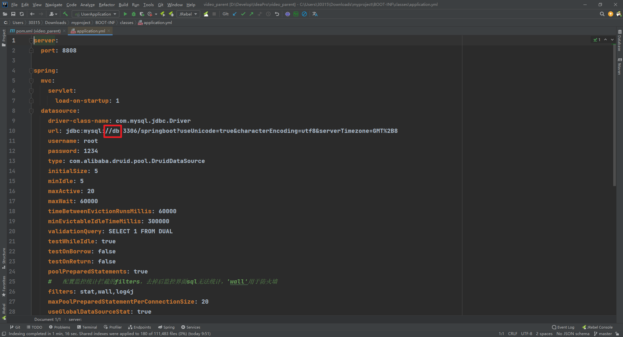Collapse the datasource block on line 8
623x337 pixels.
tap(31, 111)
